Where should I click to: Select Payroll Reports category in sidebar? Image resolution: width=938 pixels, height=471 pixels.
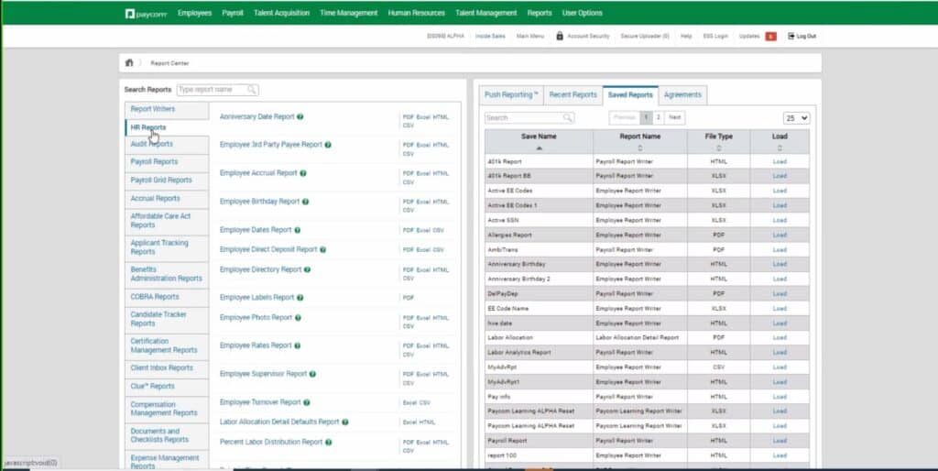(x=154, y=161)
